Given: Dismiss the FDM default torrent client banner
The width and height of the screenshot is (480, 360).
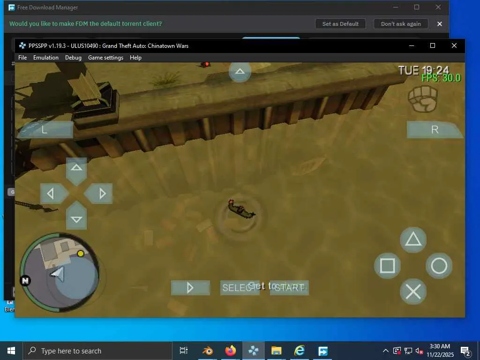Looking at the screenshot, I should [x=440, y=23].
